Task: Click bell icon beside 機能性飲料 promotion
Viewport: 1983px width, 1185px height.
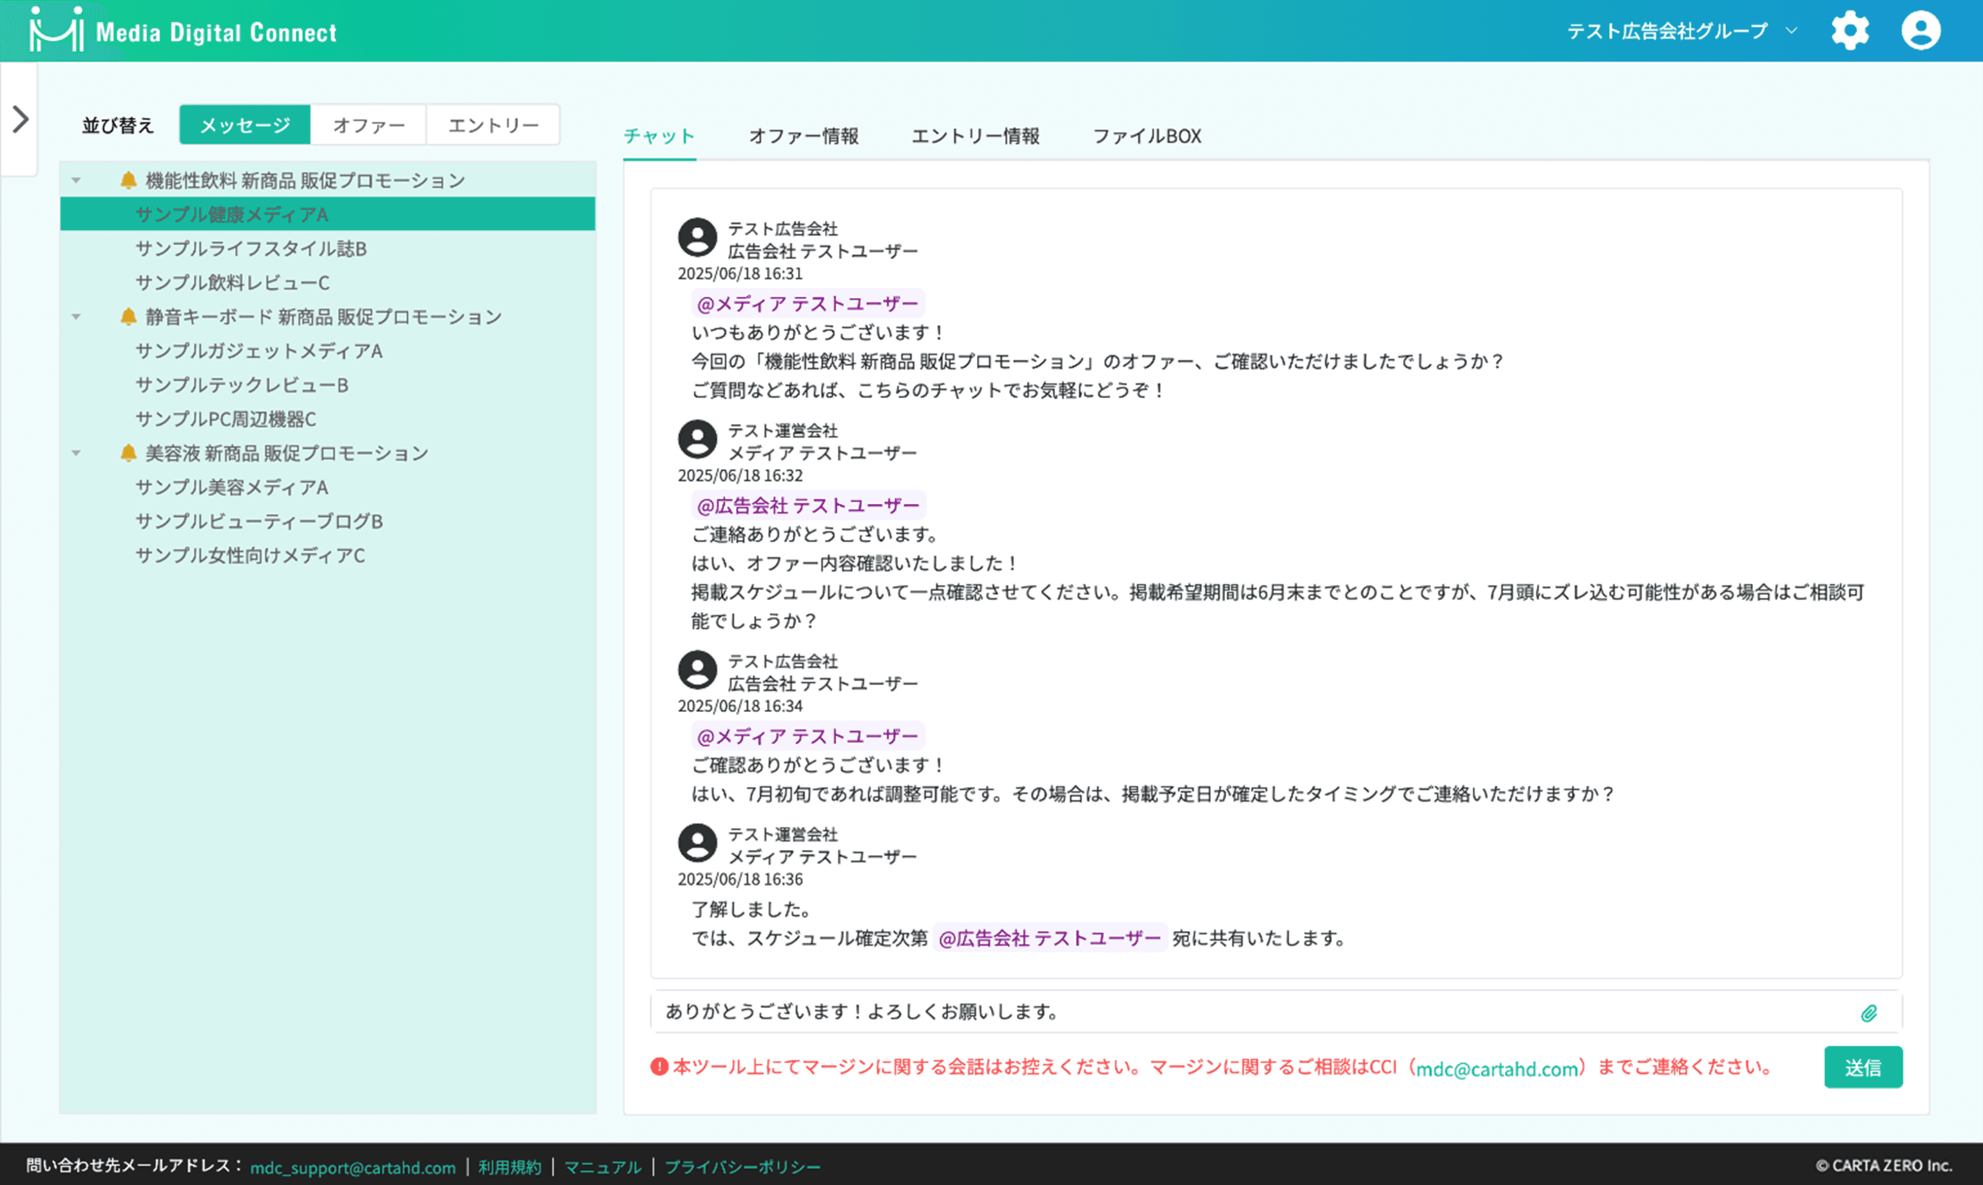Action: tap(128, 180)
